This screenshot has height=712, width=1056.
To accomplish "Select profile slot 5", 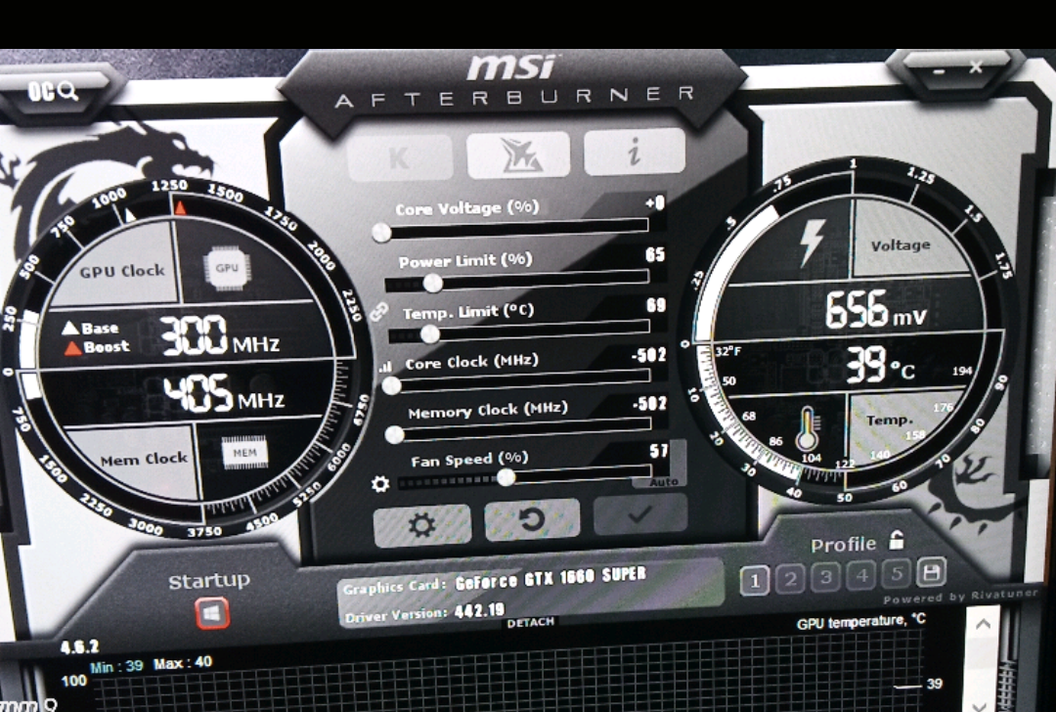I will [897, 574].
